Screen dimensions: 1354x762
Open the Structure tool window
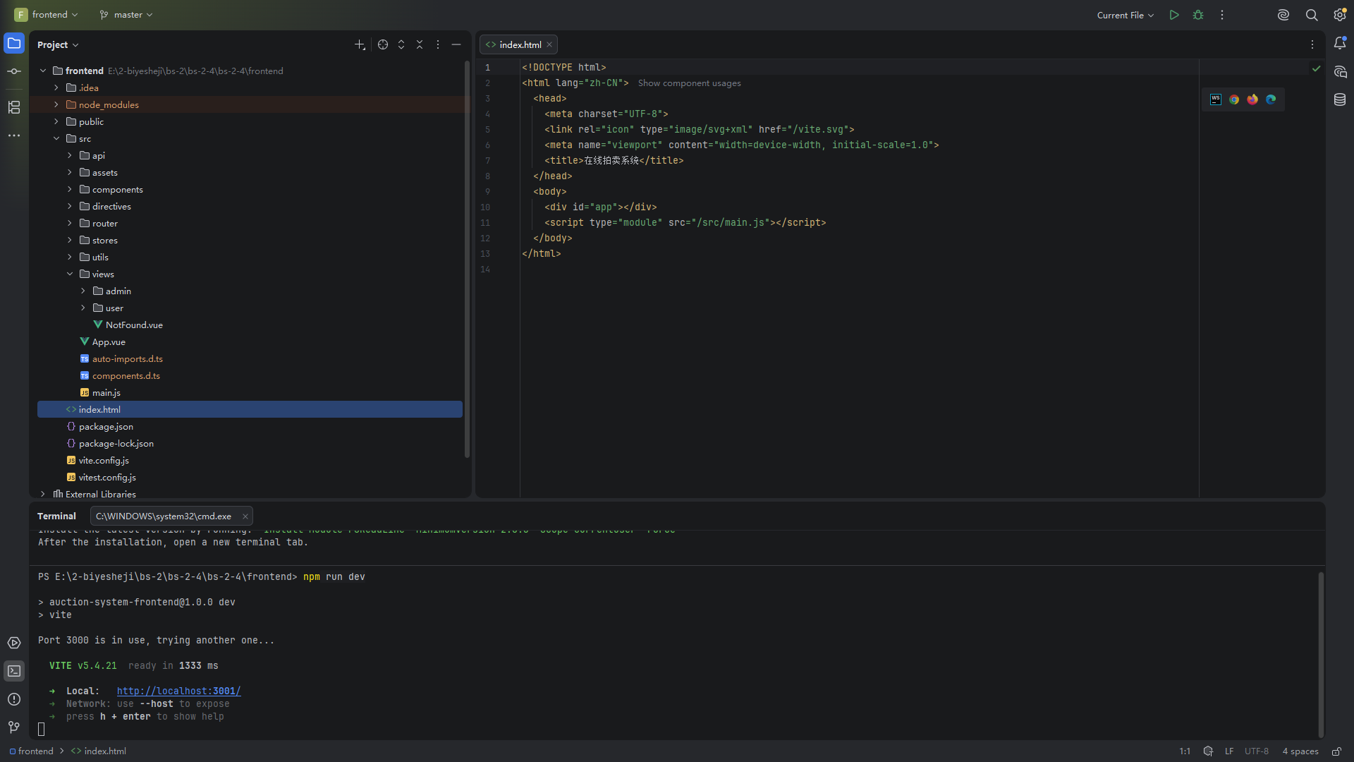click(x=14, y=107)
